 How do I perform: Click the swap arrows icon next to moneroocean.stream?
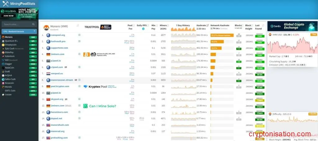coord(76,80)
